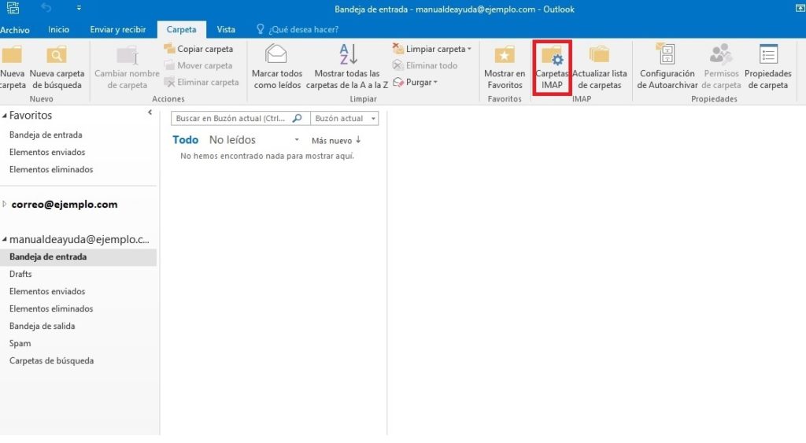Image resolution: width=806 pixels, height=443 pixels.
Task: Open Elementos enviados under manualdeayuda account
Action: pos(47,291)
